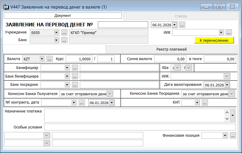This screenshot has height=153, width=242.
Task: Switch to the Список tab
Action: point(180,16)
